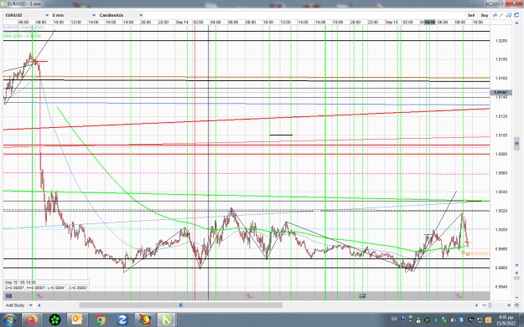Click the EU flag event marker
The height and width of the screenshot is (327, 524).
(8, 296)
